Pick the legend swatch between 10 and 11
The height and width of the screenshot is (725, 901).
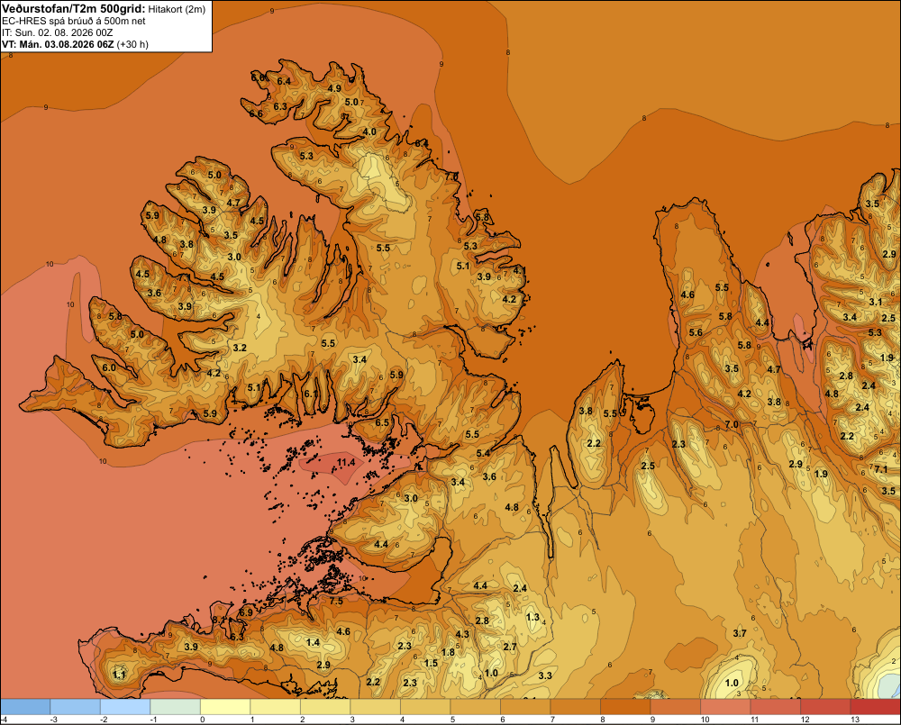click(725, 707)
